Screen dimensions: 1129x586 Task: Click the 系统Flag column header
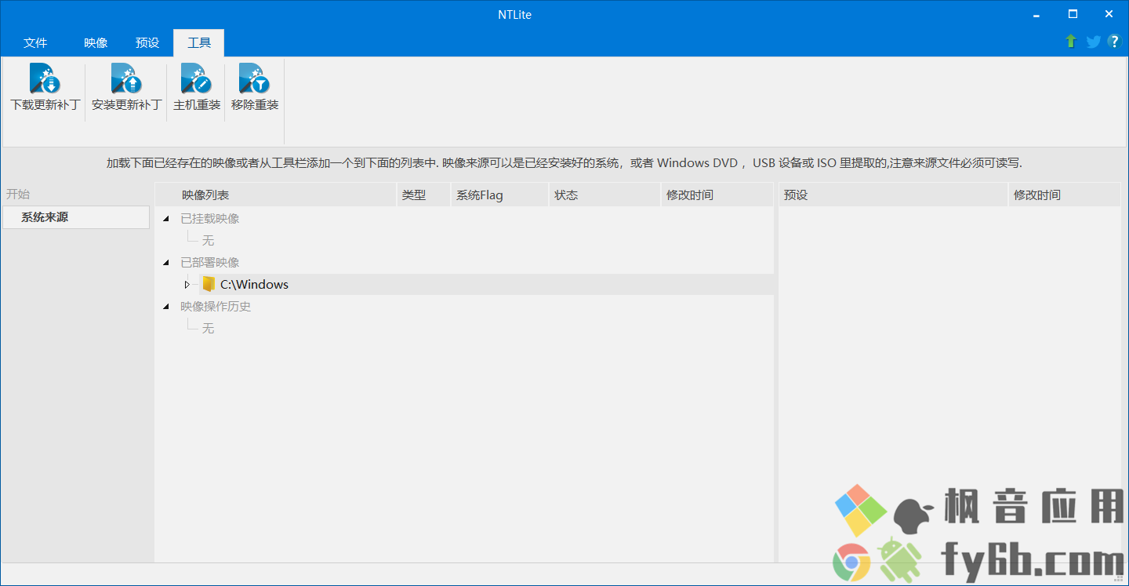500,195
